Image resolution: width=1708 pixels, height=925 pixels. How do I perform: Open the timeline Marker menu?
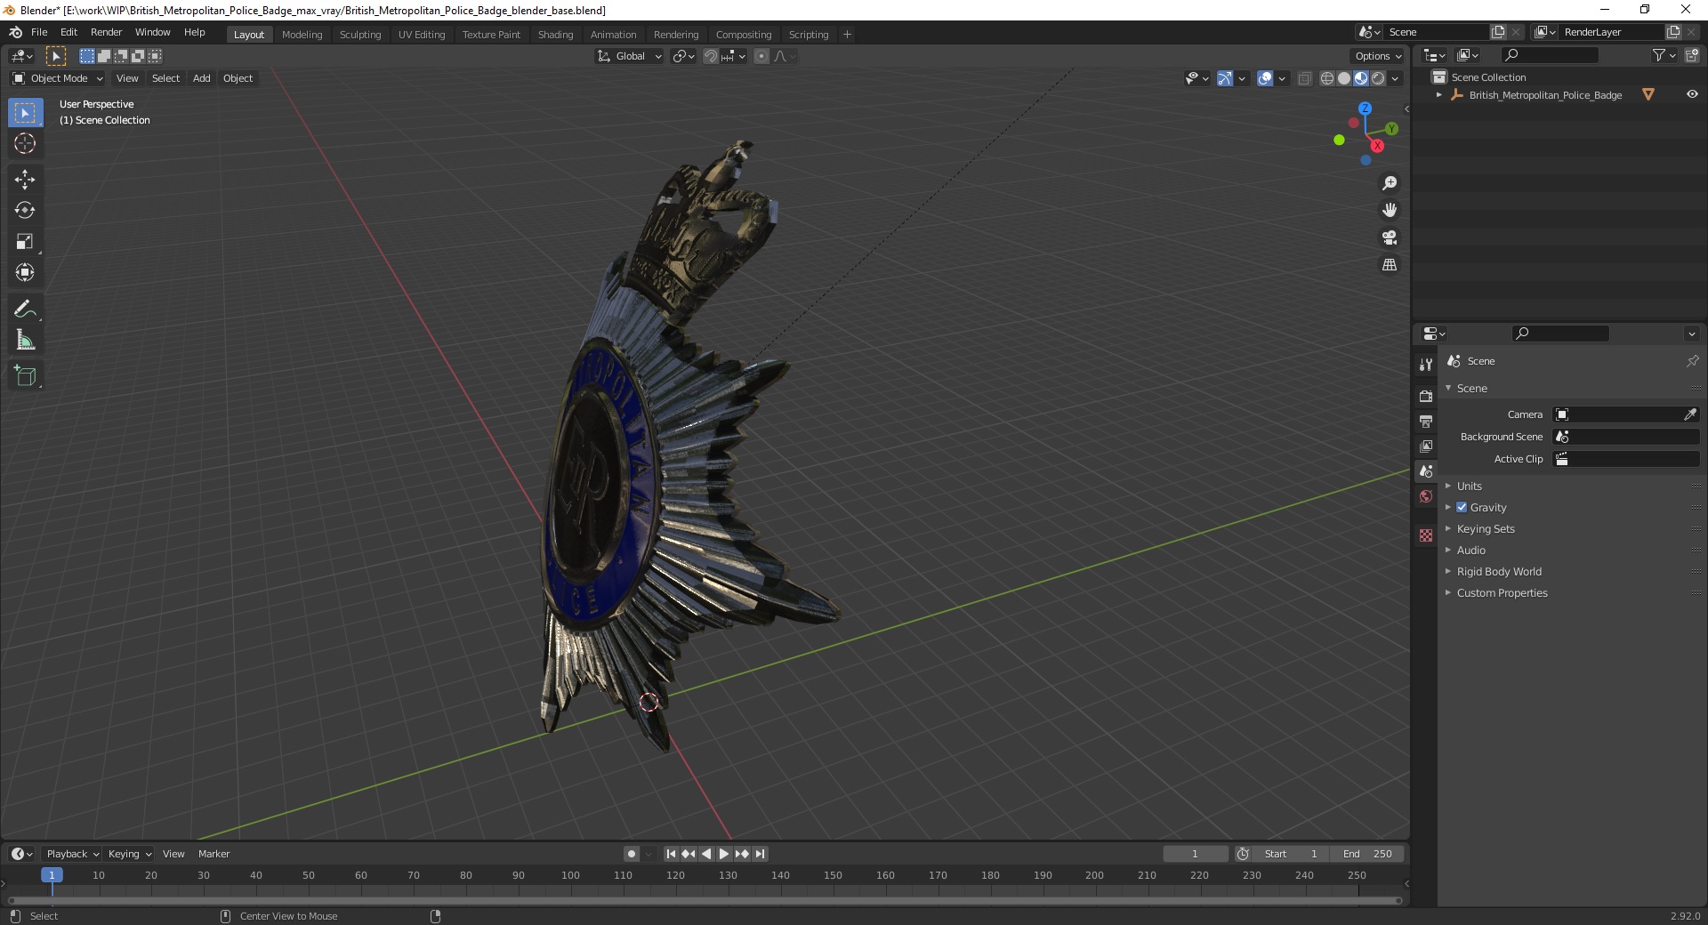click(x=213, y=854)
